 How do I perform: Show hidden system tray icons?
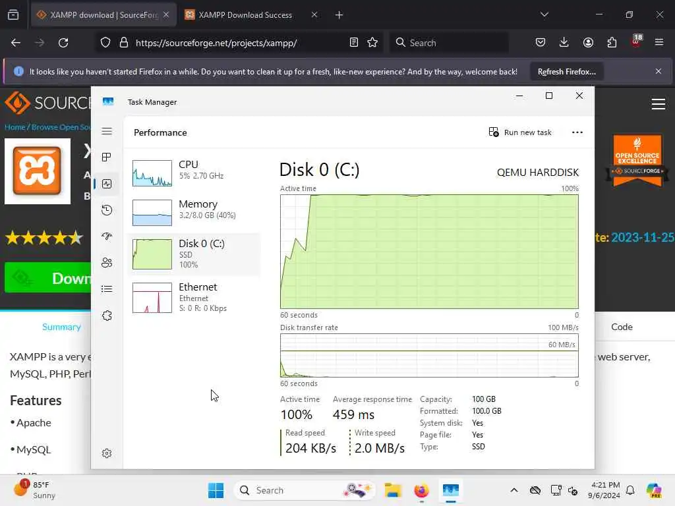click(514, 490)
